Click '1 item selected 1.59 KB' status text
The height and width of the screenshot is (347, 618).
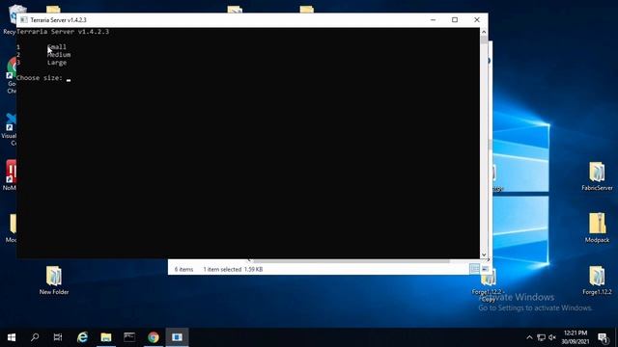(233, 270)
